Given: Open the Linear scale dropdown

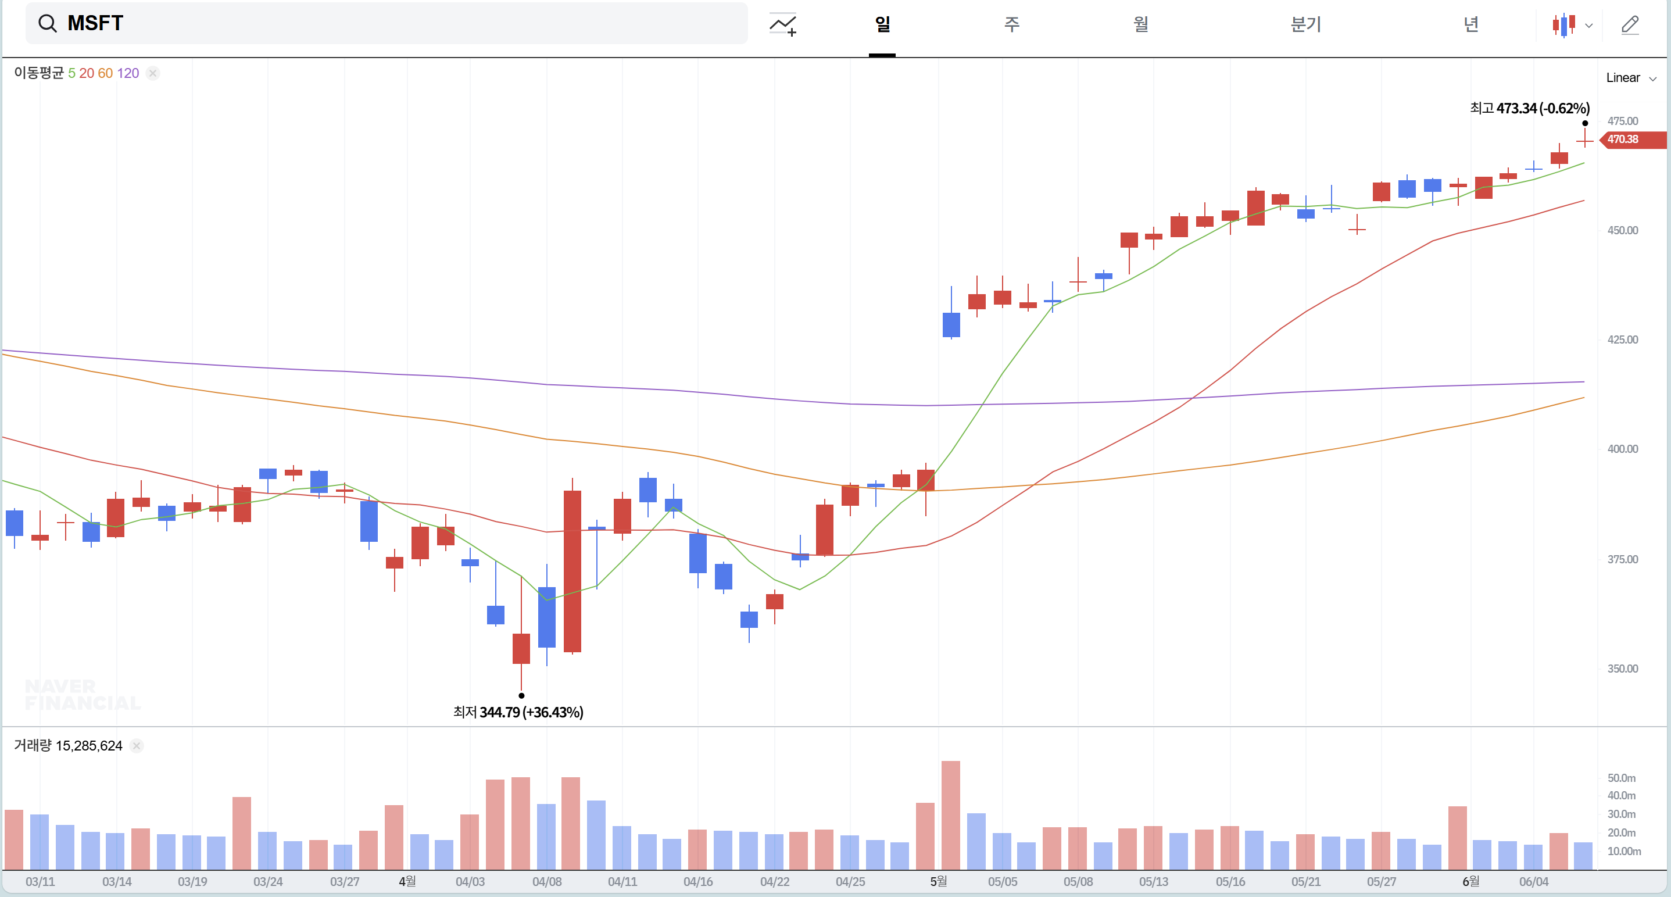Looking at the screenshot, I should (x=1631, y=78).
